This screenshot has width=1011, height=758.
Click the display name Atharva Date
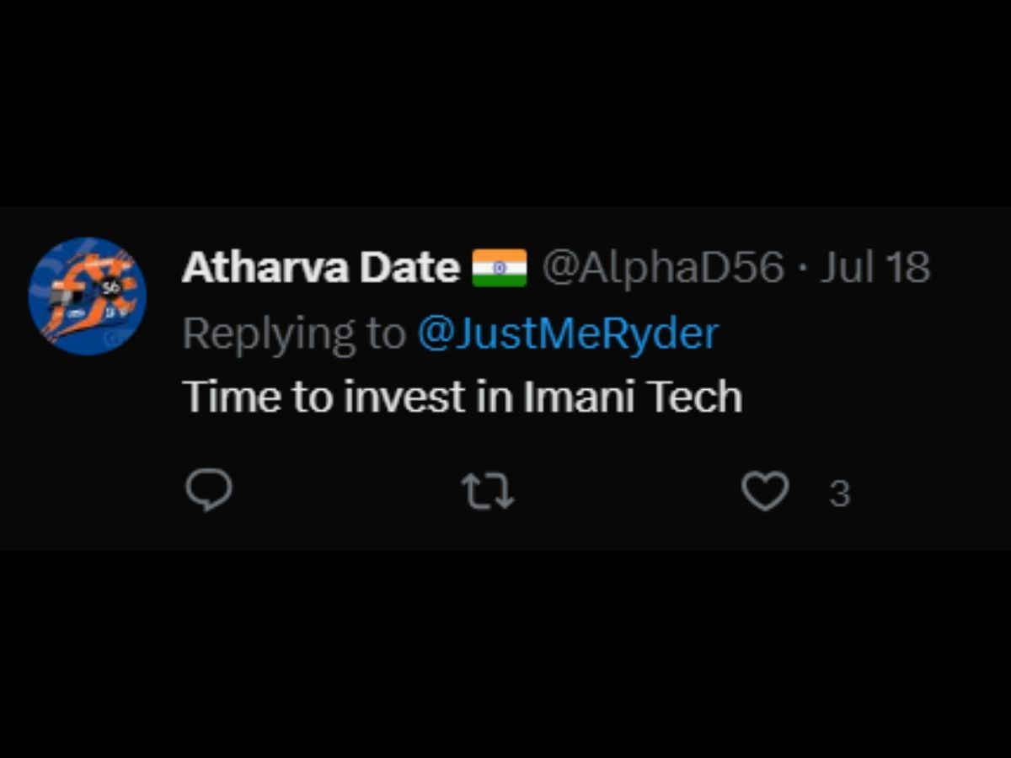click(x=320, y=268)
